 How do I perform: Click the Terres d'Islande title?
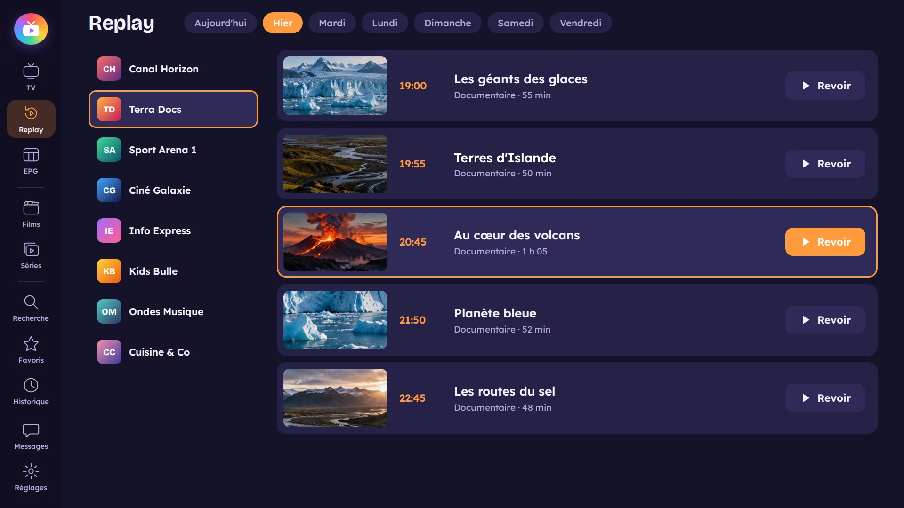505,158
